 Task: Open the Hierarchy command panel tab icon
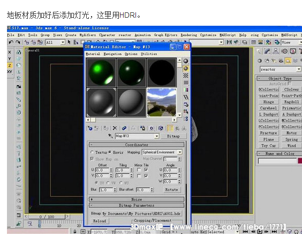pyautogui.click(x=276, y=51)
